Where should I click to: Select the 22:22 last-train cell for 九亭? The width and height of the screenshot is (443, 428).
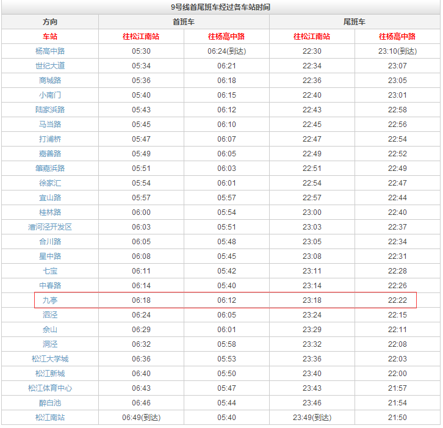tap(397, 300)
